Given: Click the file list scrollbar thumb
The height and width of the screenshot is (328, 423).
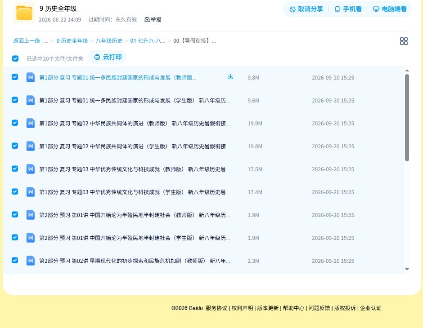Looking at the screenshot, I should tap(407, 118).
